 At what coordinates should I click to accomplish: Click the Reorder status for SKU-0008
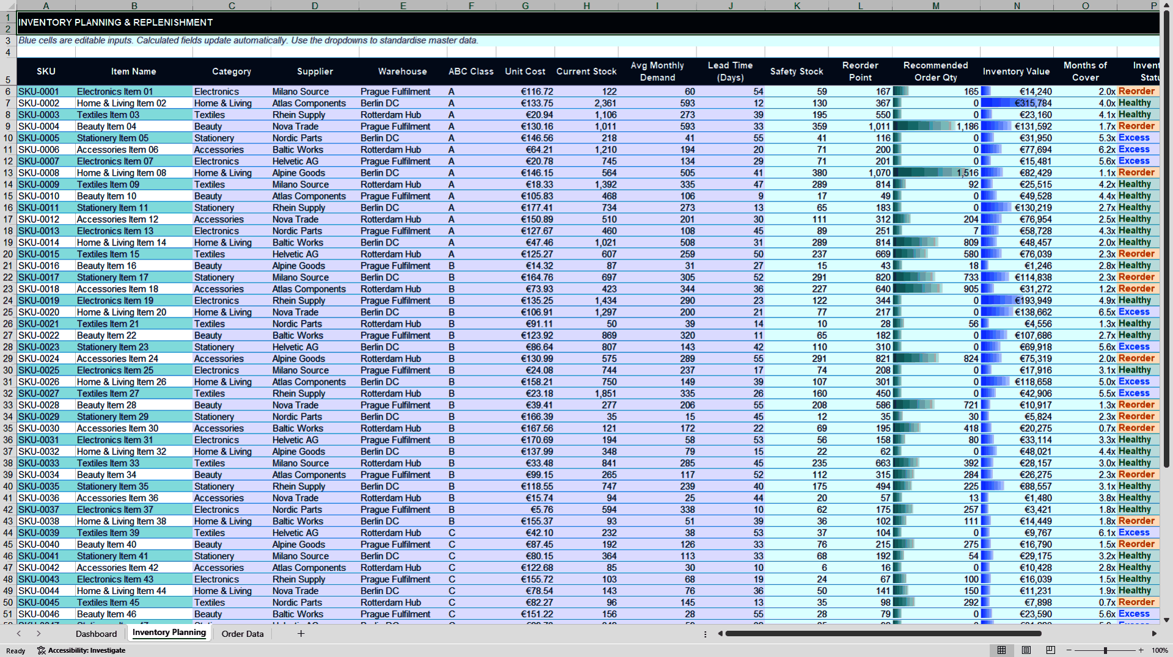click(1139, 173)
